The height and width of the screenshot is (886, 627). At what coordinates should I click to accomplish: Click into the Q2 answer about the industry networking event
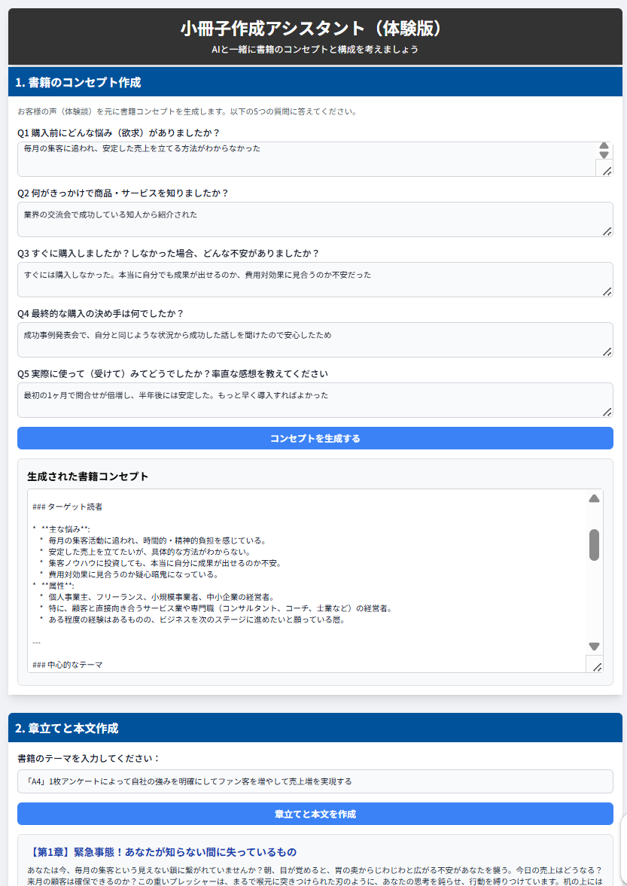coord(301,219)
